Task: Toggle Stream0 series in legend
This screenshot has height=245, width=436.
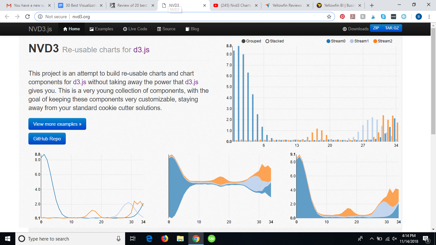Action: coord(336,41)
